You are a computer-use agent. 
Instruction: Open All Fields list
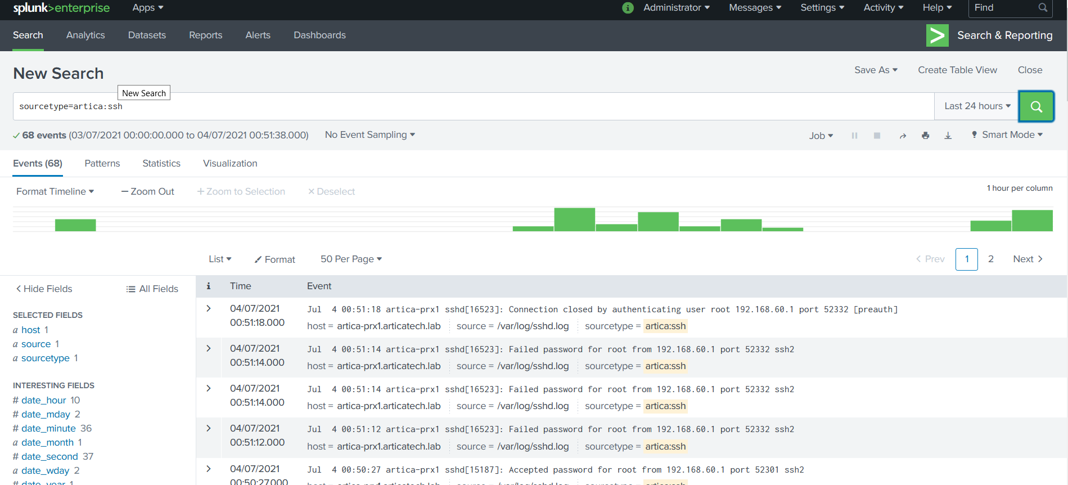[152, 289]
